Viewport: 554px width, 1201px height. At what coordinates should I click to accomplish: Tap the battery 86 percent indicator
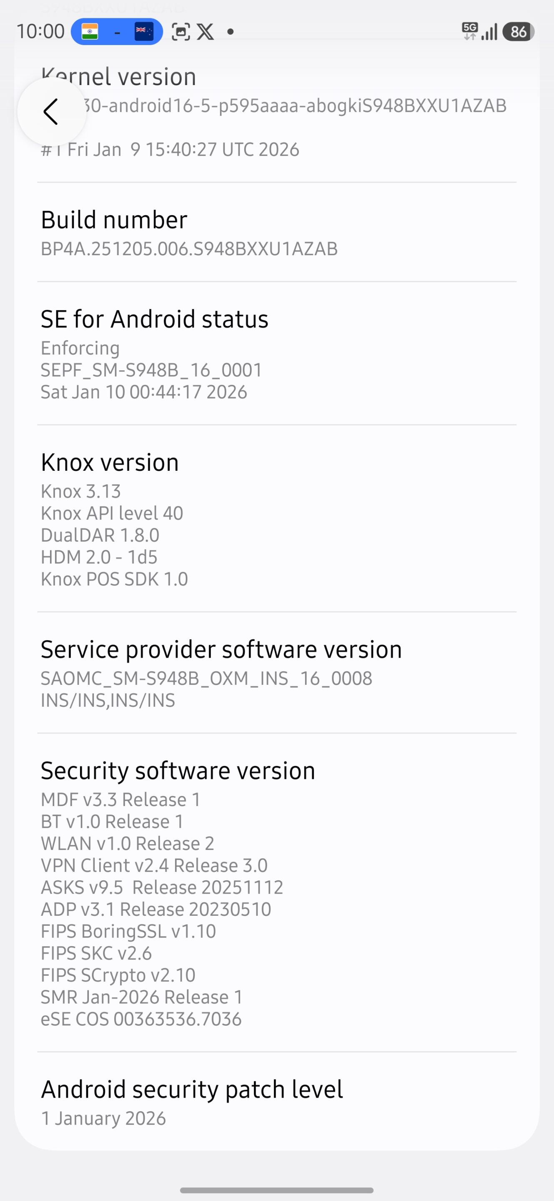[518, 32]
